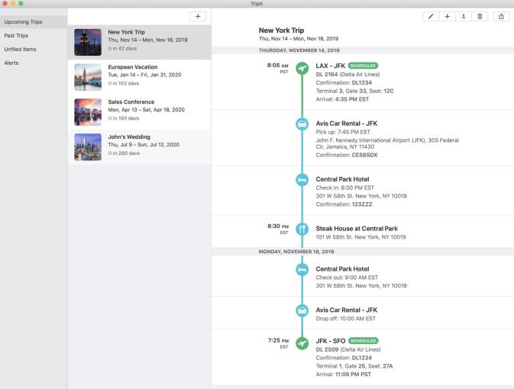Click the LAX - JFK flight title
514x389 pixels.
click(331, 66)
